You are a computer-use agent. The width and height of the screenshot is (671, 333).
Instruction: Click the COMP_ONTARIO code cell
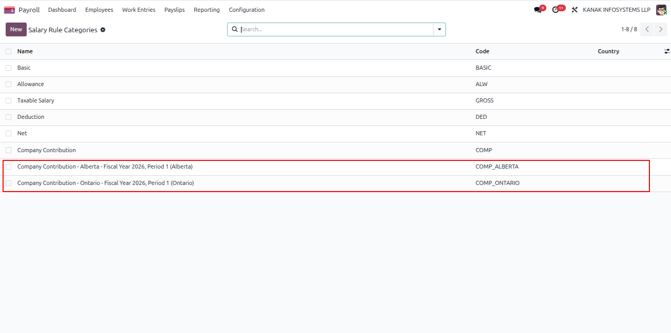[x=498, y=183]
